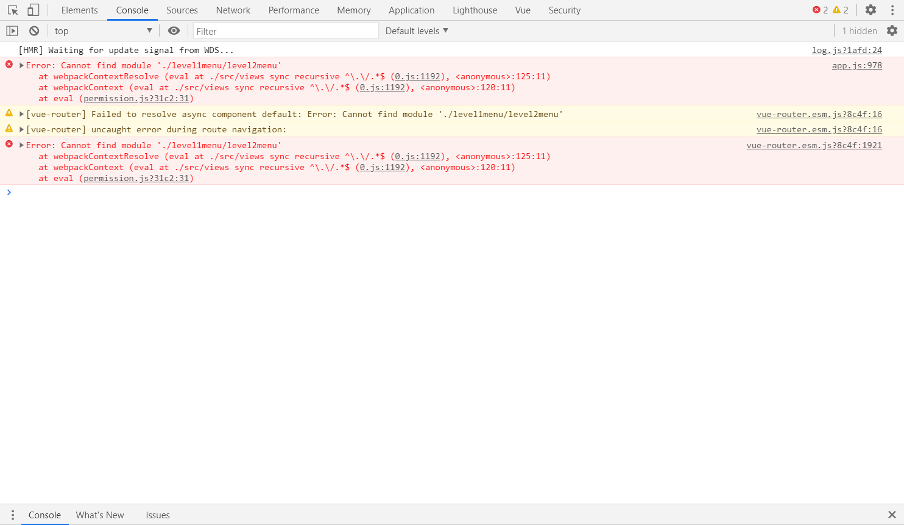
Task: Open the app.js:978 source link
Action: tap(856, 66)
